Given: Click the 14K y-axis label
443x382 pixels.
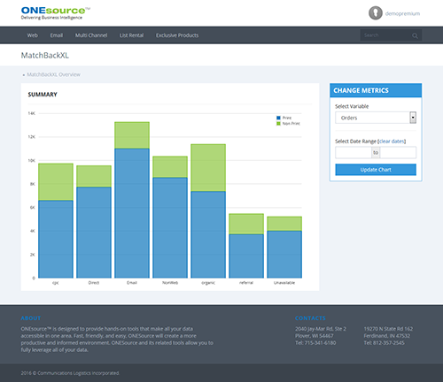Looking at the screenshot, I should tap(32, 113).
